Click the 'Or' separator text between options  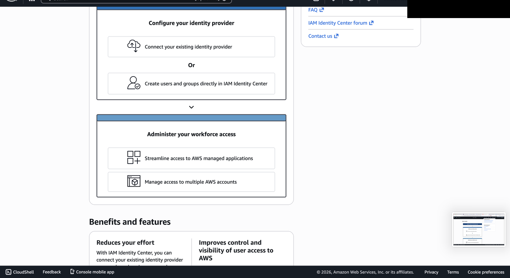(191, 65)
